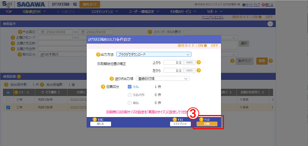This screenshot has height=146, width=308.
Task: Click help icon next to 上から mm field
Action: [198, 63]
